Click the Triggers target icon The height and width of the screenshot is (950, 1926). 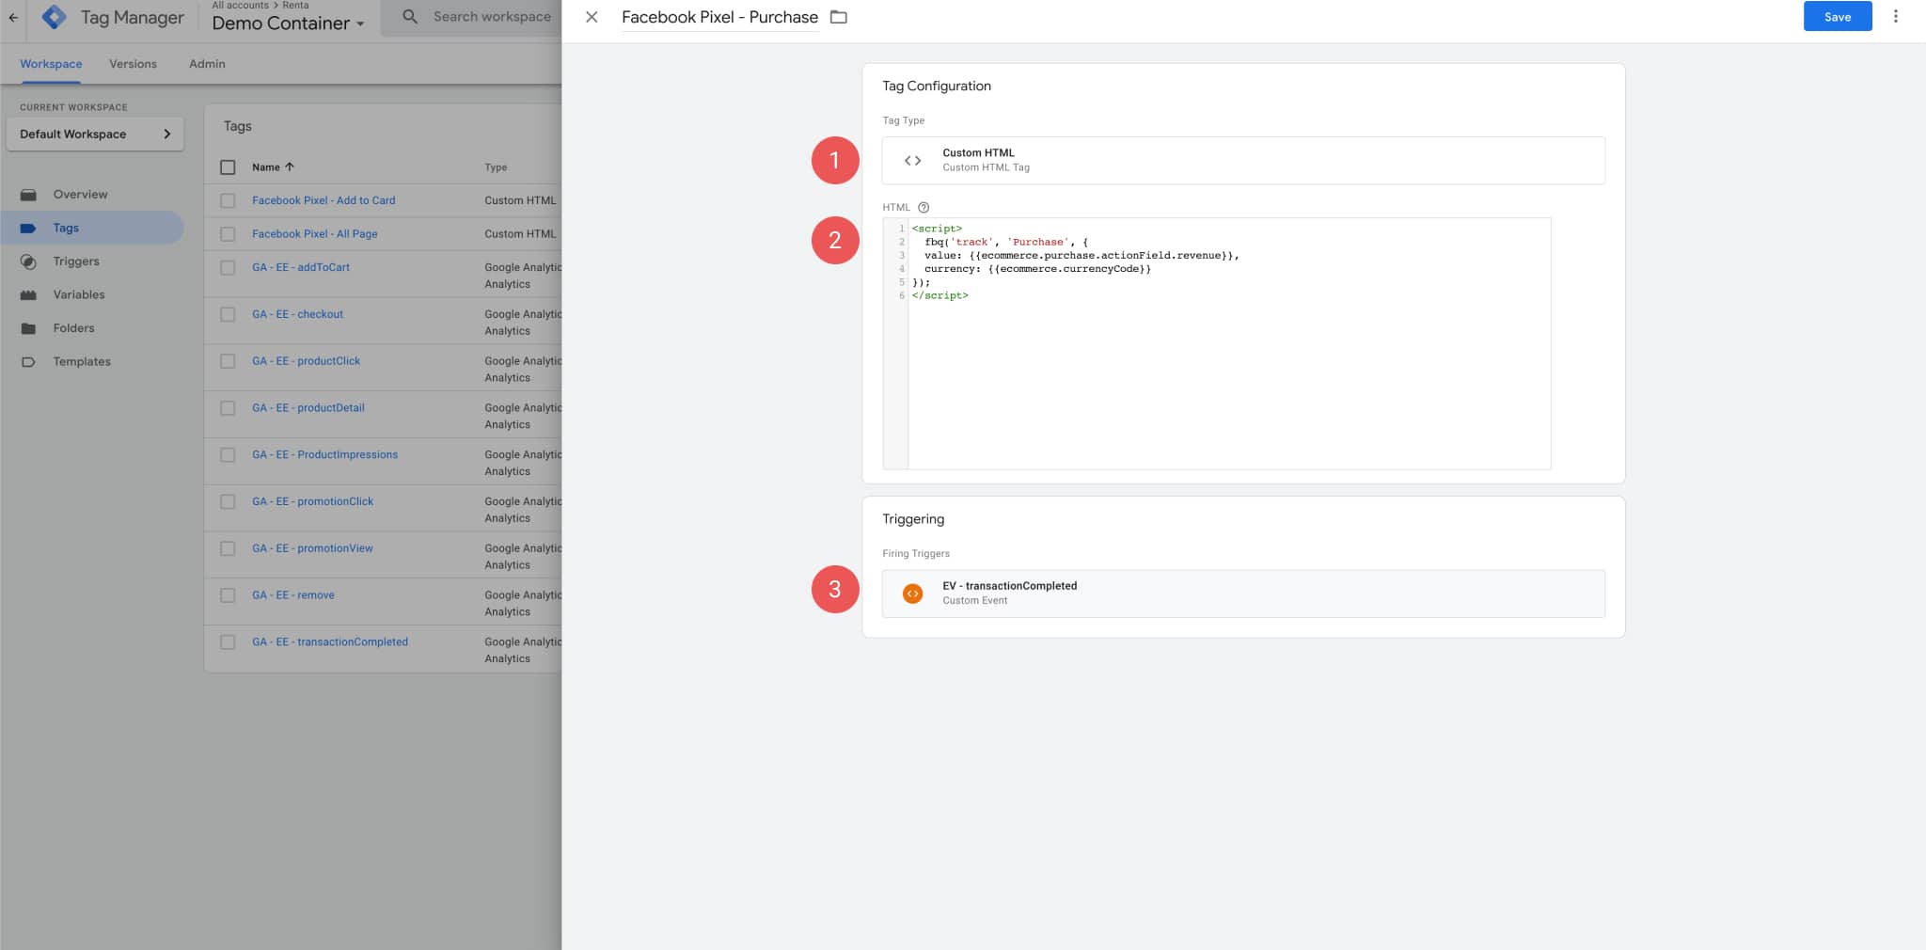tap(28, 261)
